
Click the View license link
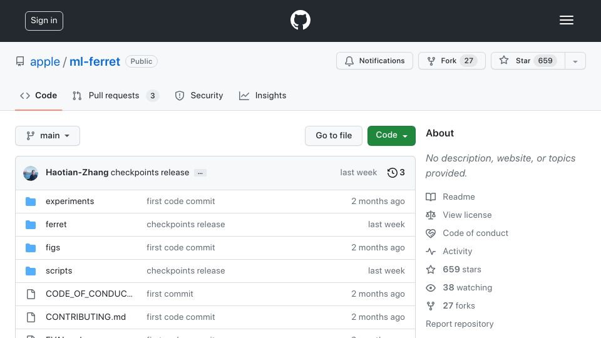click(467, 215)
